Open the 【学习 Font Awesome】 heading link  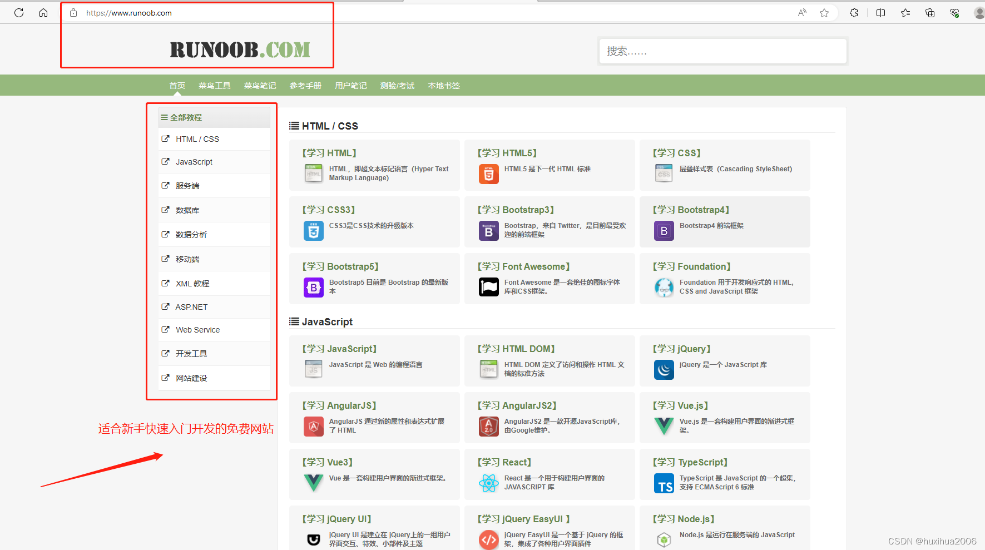click(x=524, y=266)
